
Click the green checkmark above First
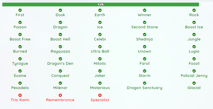pos(20,10)
